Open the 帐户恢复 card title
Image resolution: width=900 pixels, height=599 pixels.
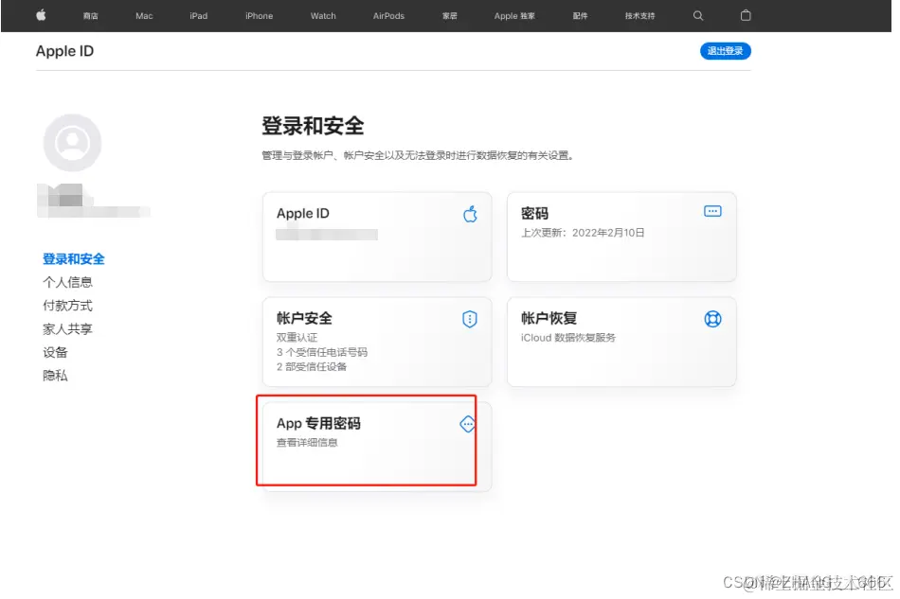[549, 318]
